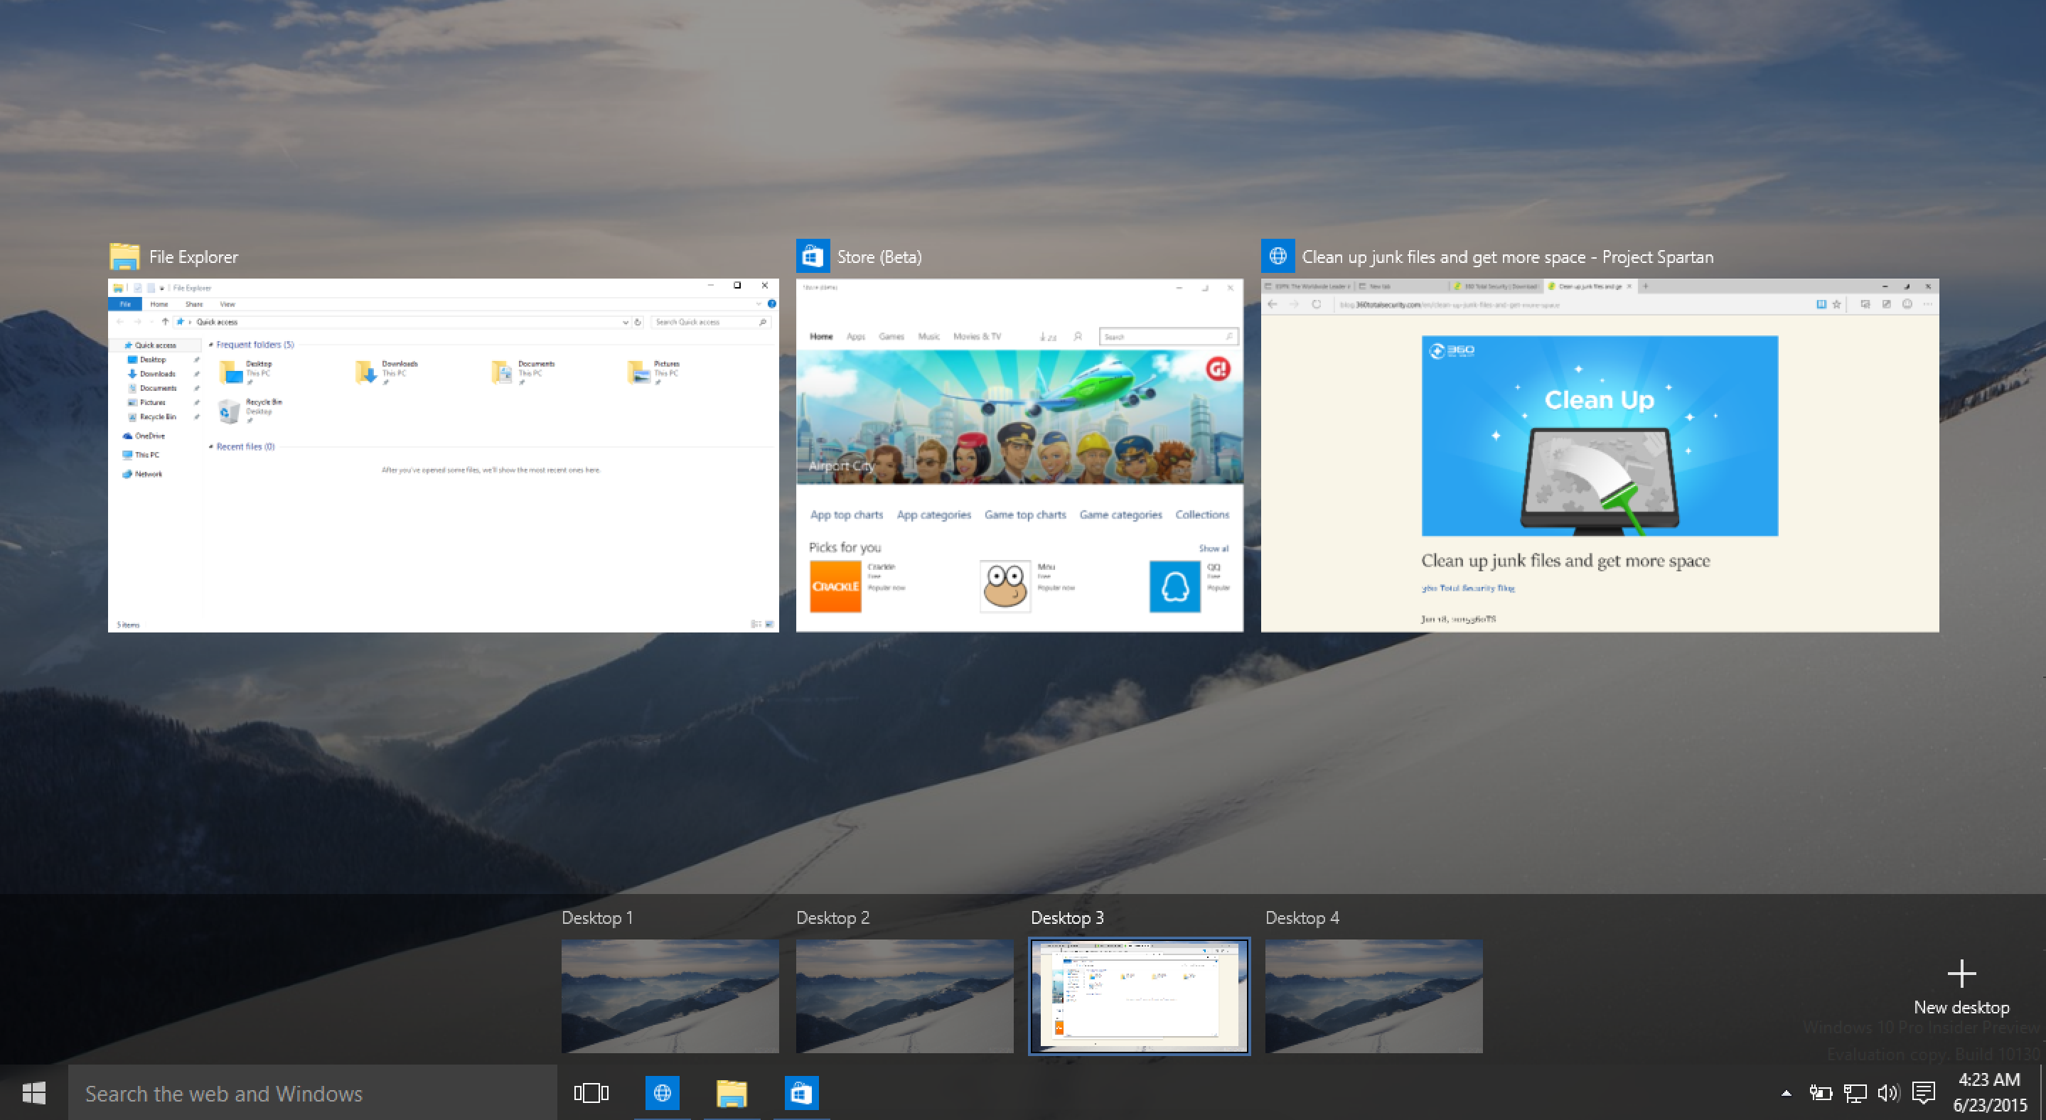Open File Explorer icon in taskbar

[x=730, y=1092]
